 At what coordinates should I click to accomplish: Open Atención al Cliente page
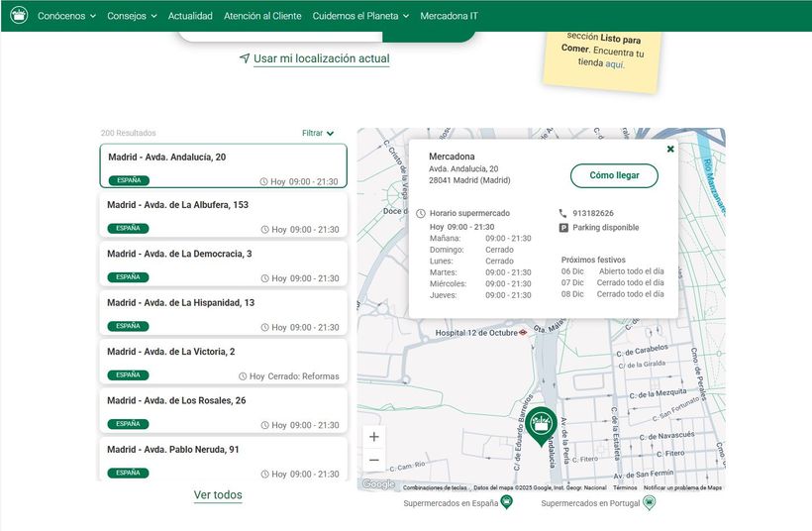point(262,16)
